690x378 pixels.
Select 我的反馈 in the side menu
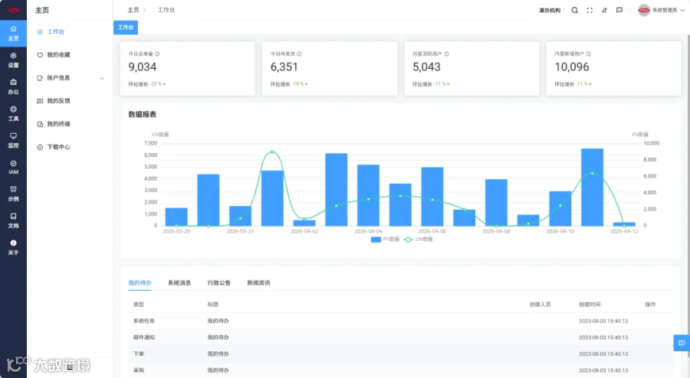click(x=70, y=101)
